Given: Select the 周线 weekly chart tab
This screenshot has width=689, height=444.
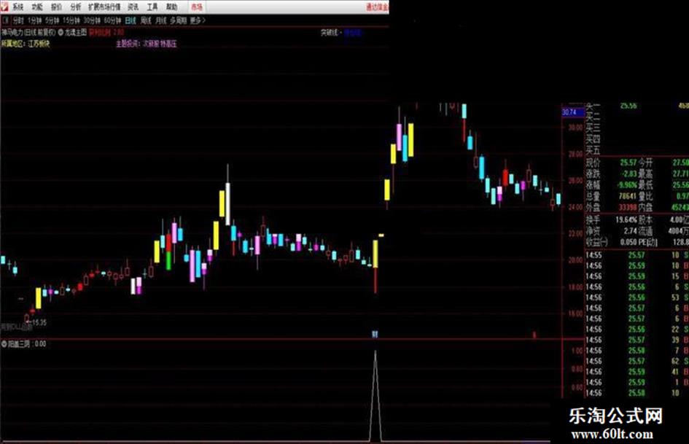Looking at the screenshot, I should pyautogui.click(x=145, y=20).
